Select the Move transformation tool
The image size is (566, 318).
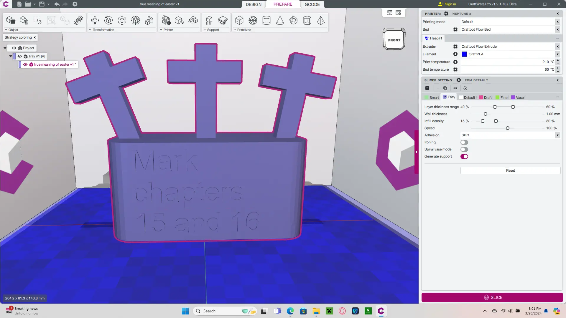95,20
